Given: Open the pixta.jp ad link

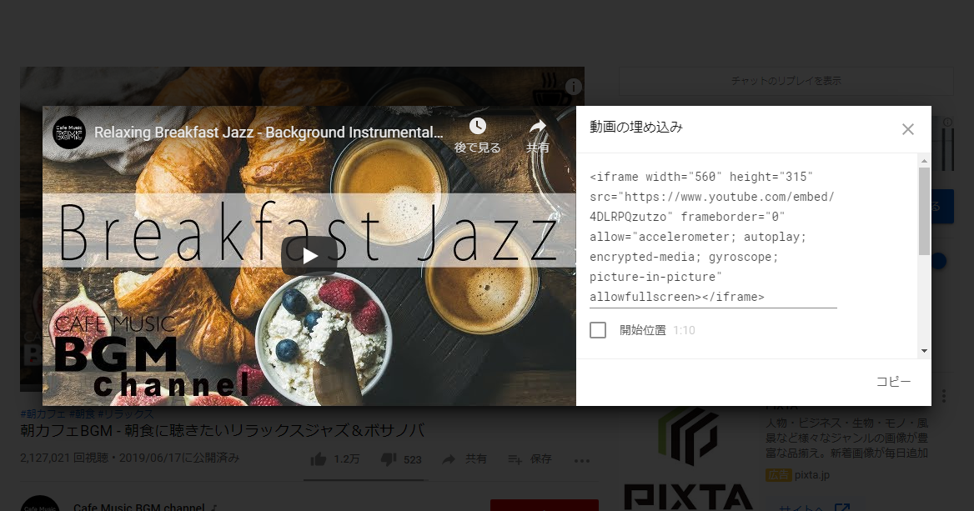Looking at the screenshot, I should pos(812,475).
